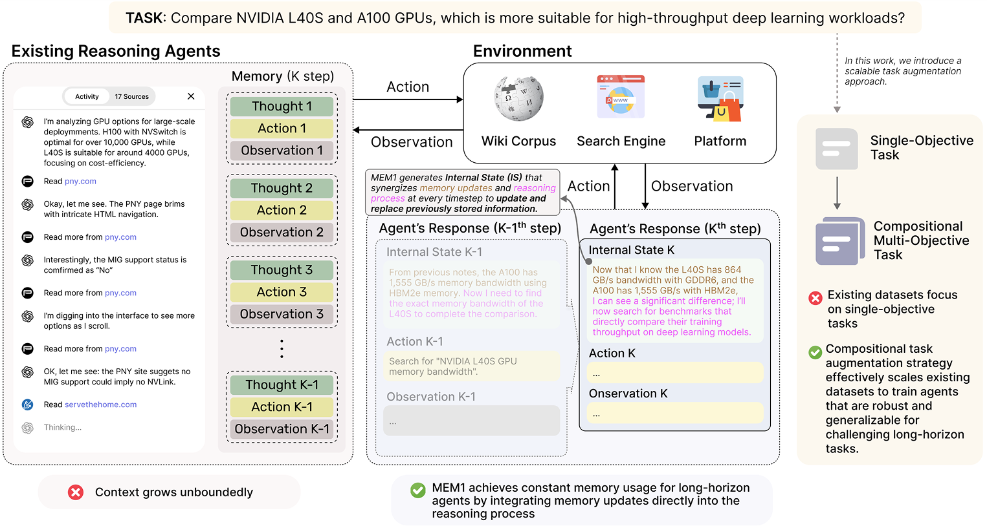Click green check beside Compositional task augmentation
Screen dimensions: 987x526
click(x=815, y=352)
